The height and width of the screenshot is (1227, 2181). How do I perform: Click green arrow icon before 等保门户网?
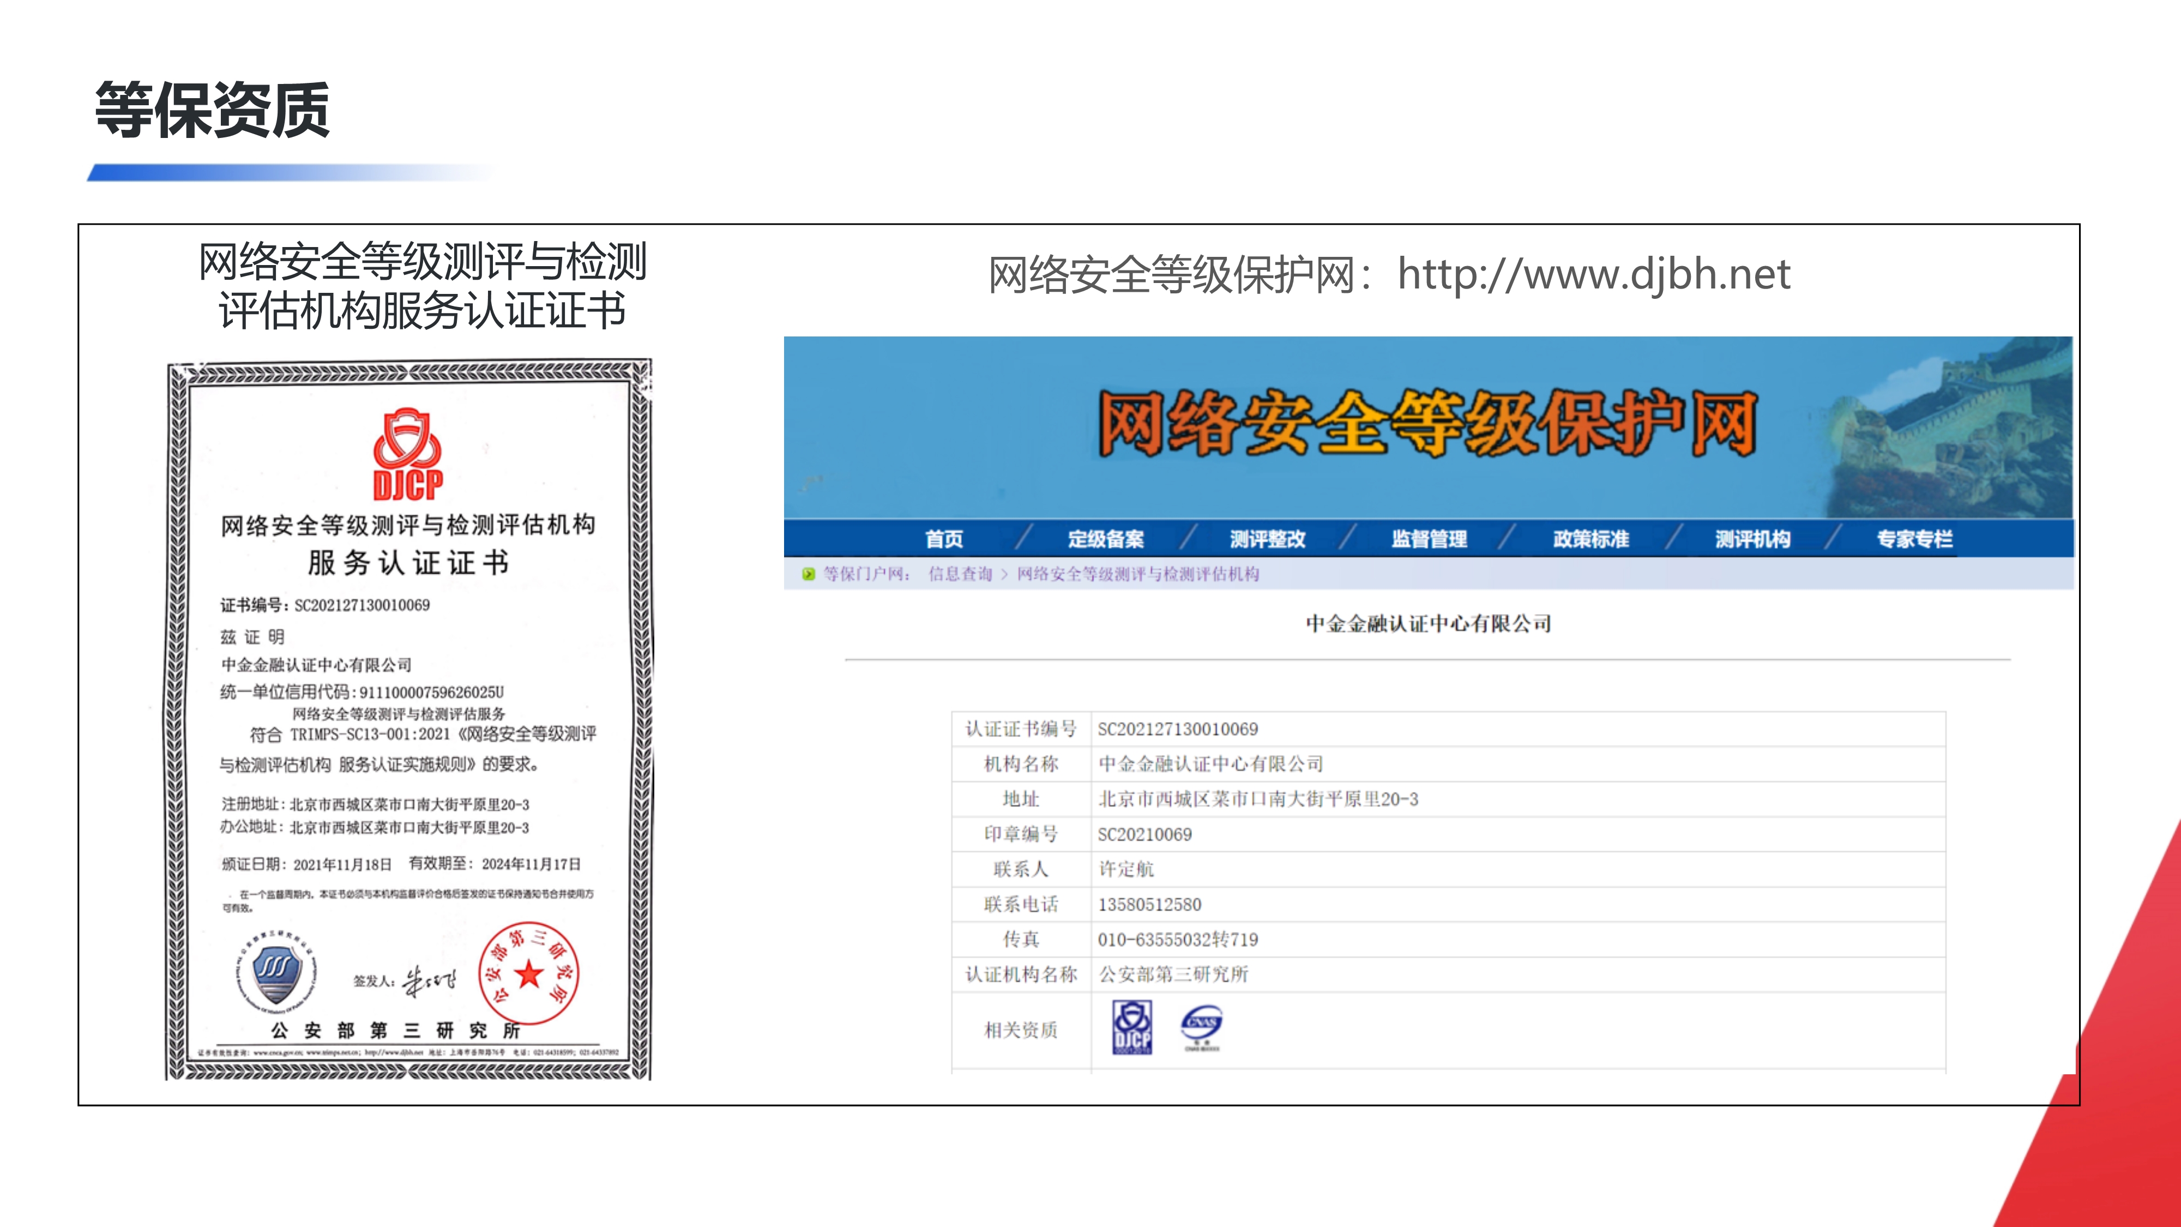[x=809, y=574]
